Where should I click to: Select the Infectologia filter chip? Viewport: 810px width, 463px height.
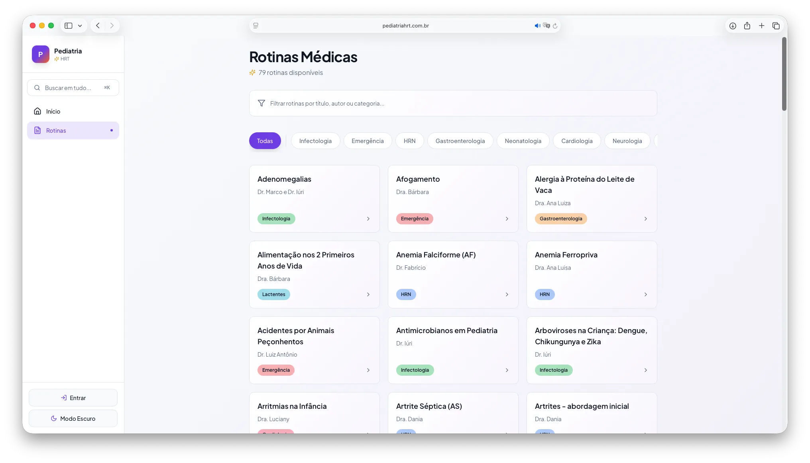point(315,141)
